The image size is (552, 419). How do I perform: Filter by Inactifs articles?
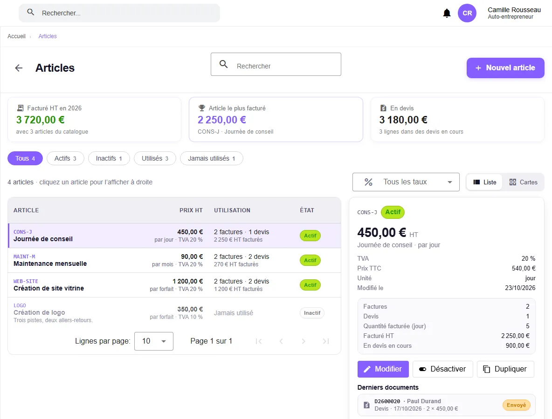pyautogui.click(x=109, y=159)
